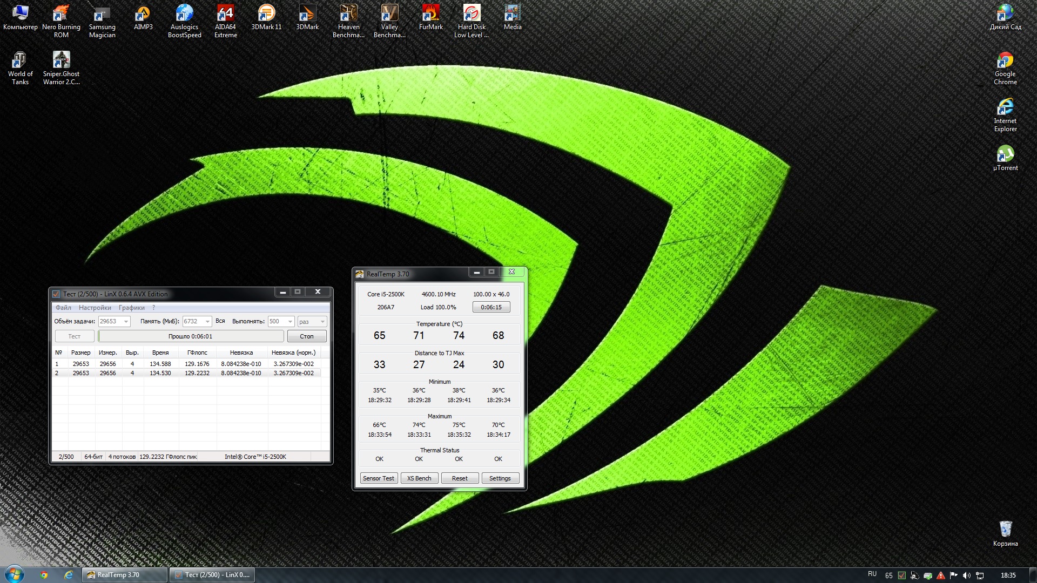This screenshot has width=1037, height=583.
Task: Open the Heaven Benchmark desktop icon
Action: tap(348, 21)
